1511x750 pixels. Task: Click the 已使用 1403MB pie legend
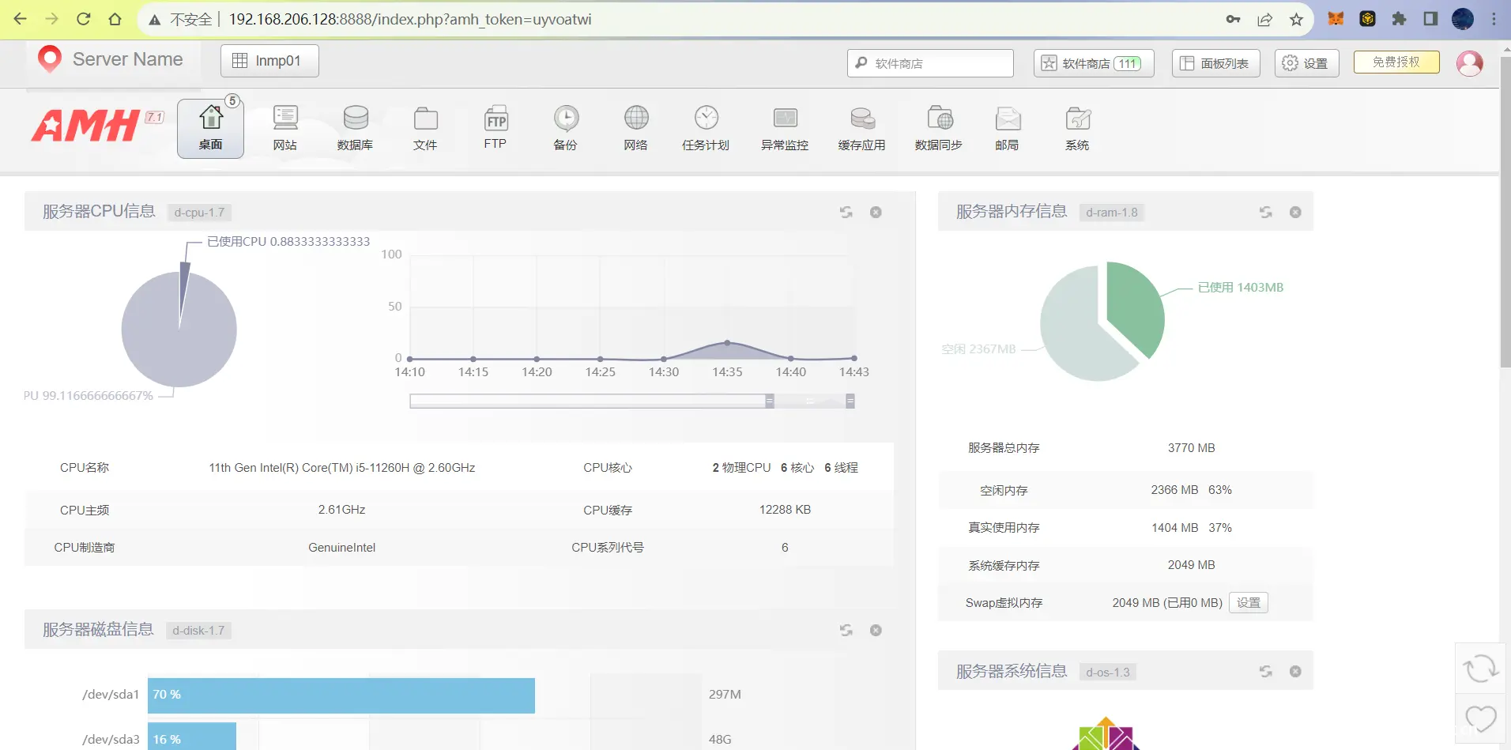1241,288
